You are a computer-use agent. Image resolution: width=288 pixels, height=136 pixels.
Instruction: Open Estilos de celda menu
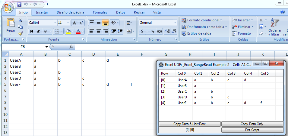coord(198,33)
